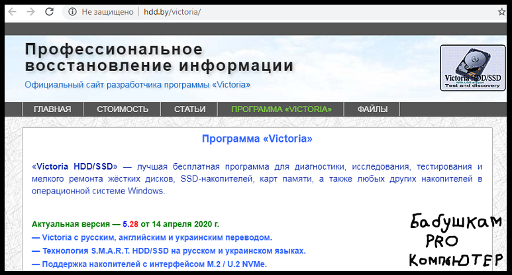
Task: Click the Victoria HDD/SSD logo image
Action: 472,68
